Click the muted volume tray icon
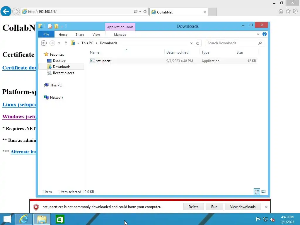The image size is (300, 225). pos(272,219)
